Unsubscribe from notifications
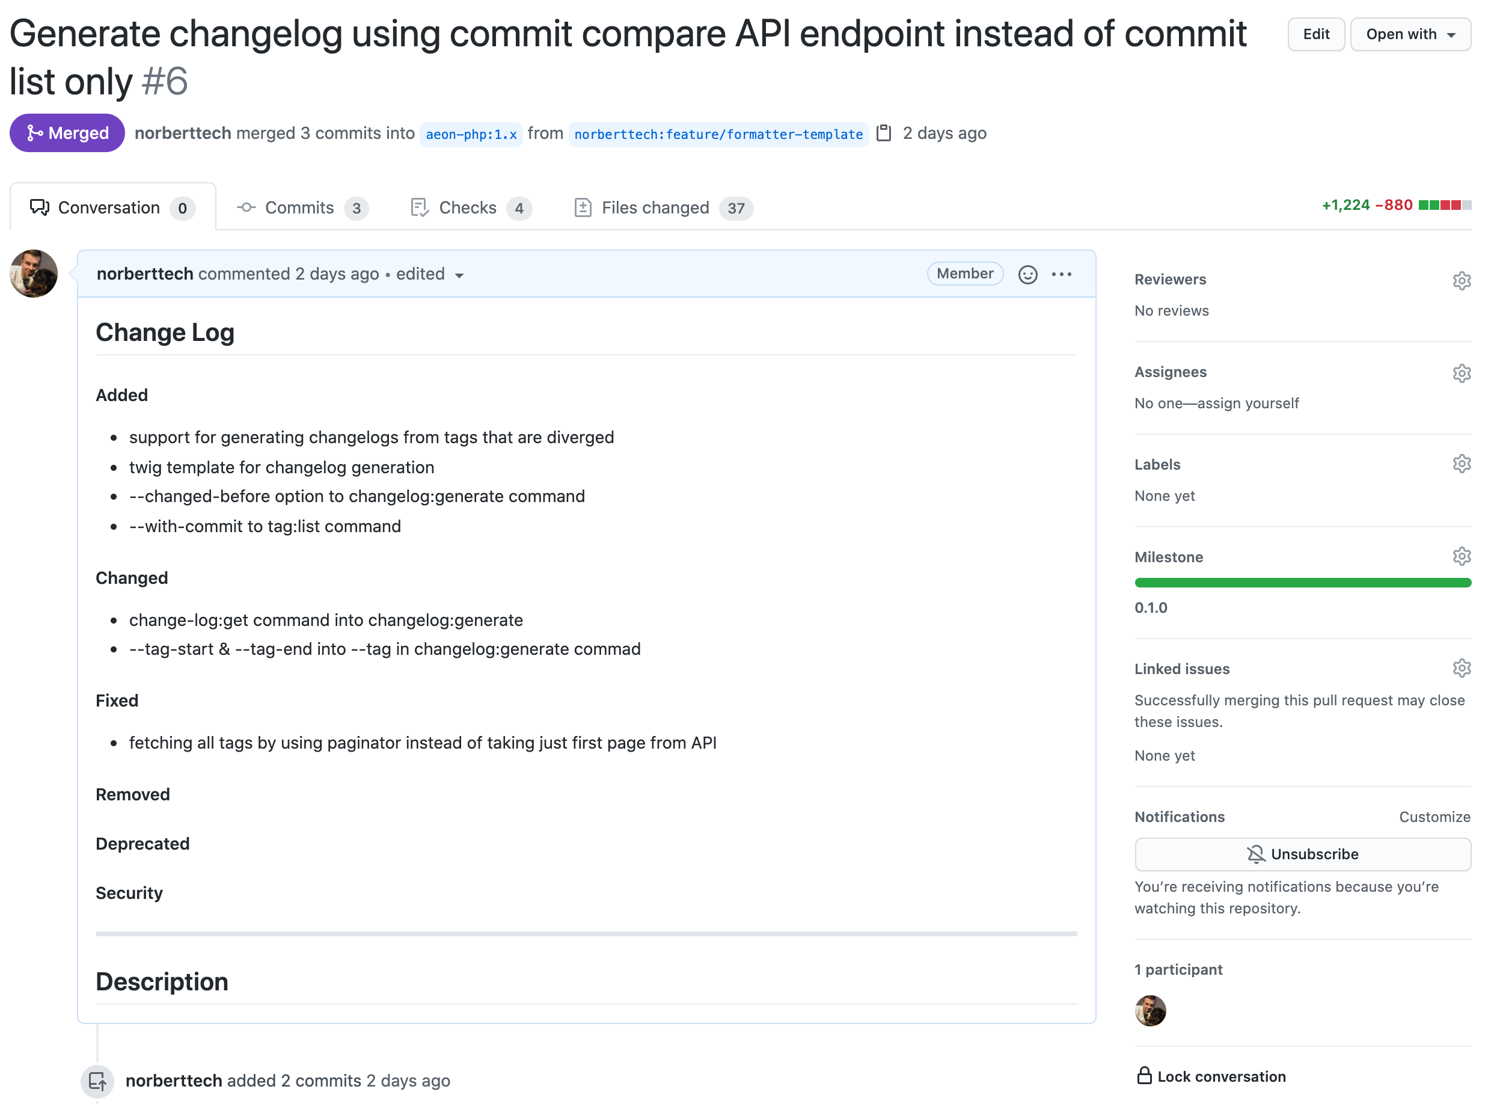Viewport: 1503px width, 1104px height. coord(1302,854)
